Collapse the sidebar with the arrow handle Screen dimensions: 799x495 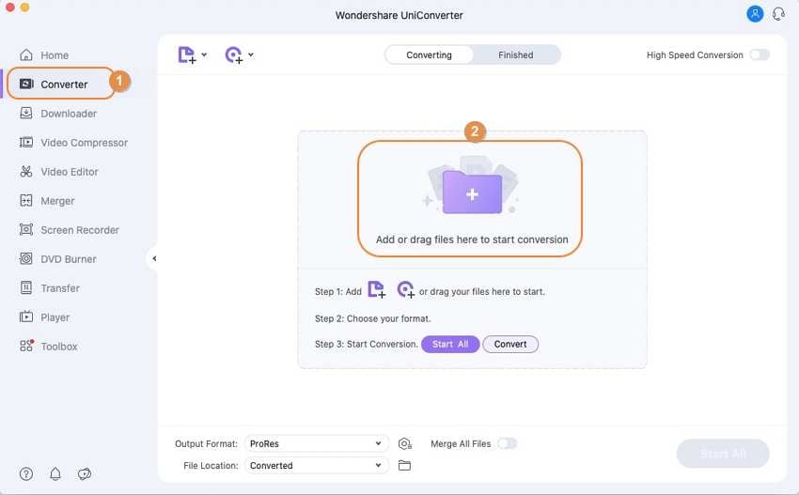point(154,258)
